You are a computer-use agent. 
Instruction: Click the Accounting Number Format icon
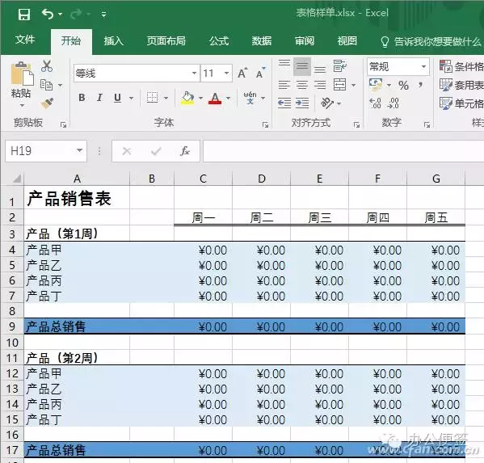tap(376, 85)
